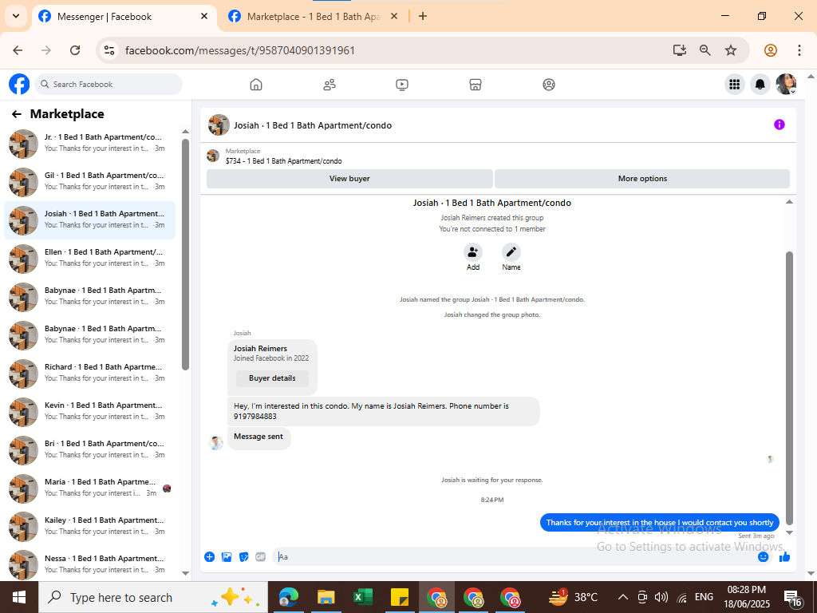Open the Richard 1 Bed 1 Bath conversation

pyautogui.click(x=89, y=373)
